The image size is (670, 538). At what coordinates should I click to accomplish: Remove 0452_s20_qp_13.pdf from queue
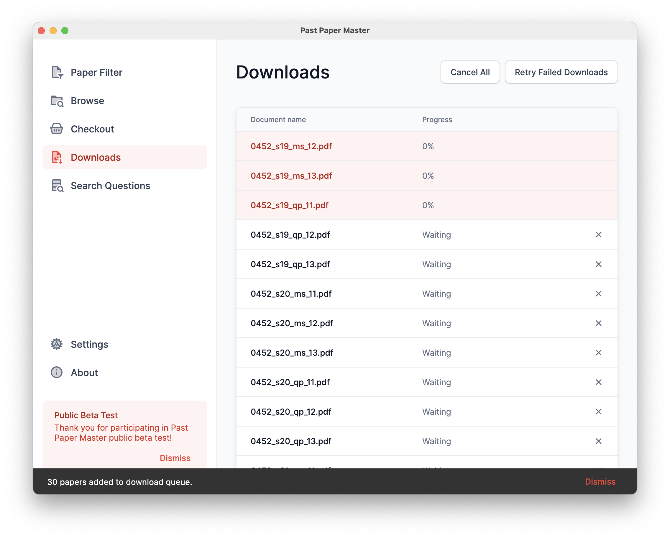(599, 441)
